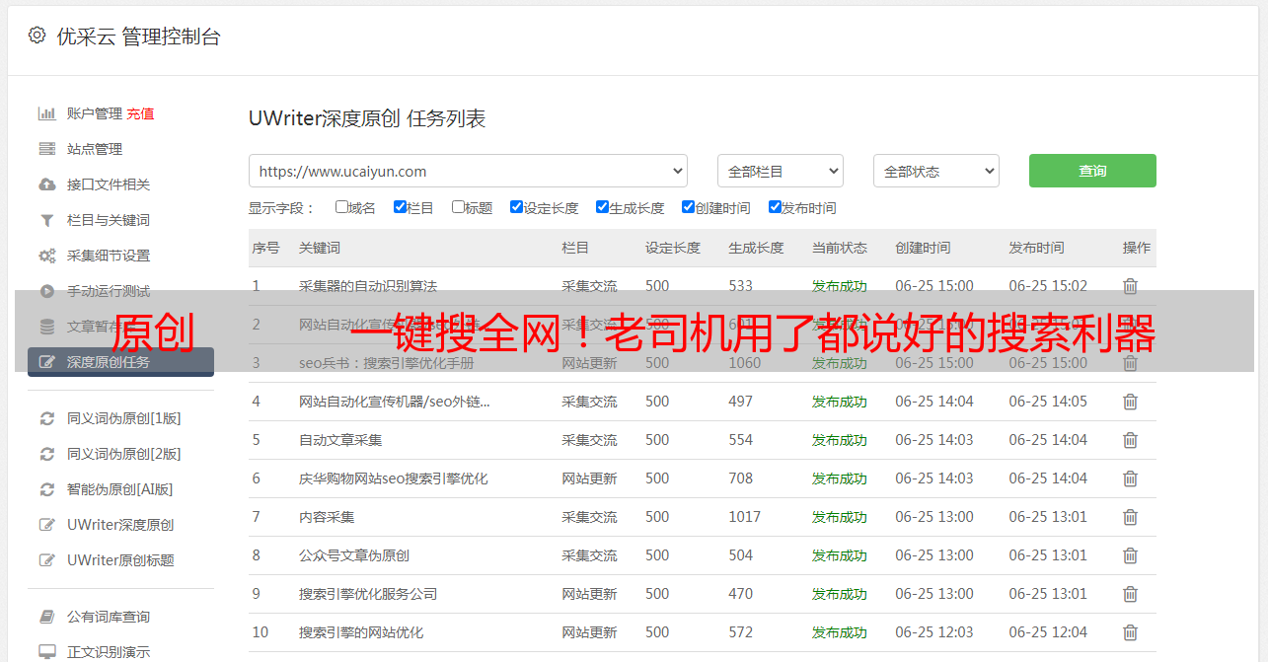The height and width of the screenshot is (662, 1268).
Task: Click keyword 搜索引擎优化服务公司
Action: pos(368,594)
